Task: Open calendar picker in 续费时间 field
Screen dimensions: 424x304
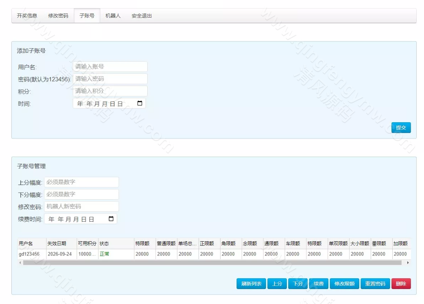Action: coord(111,219)
